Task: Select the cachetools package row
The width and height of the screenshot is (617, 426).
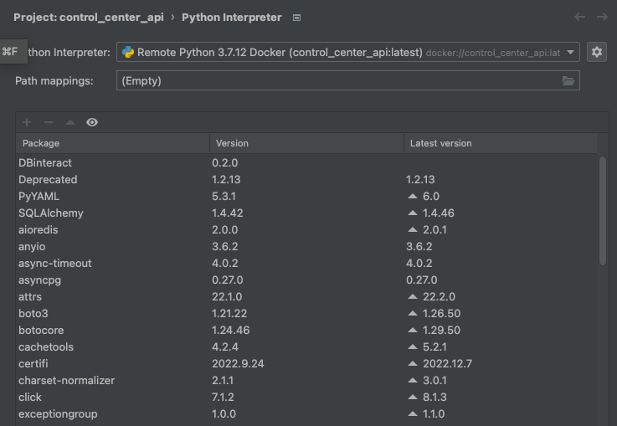Action: point(306,347)
